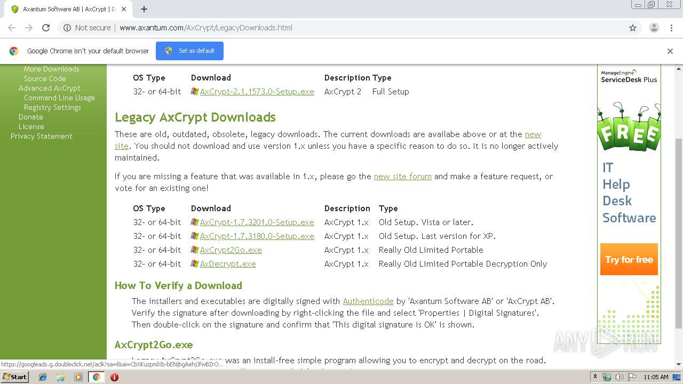This screenshot has height=384, width=683.
Task: Open More Downloads in the sidebar
Action: 51,69
